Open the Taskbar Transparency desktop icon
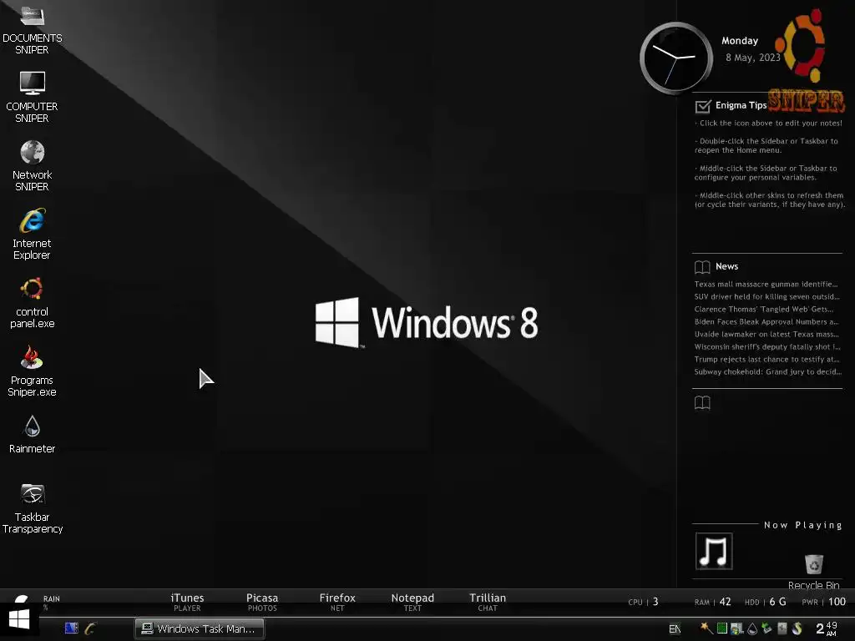Viewport: 855px width, 641px height. click(33, 507)
